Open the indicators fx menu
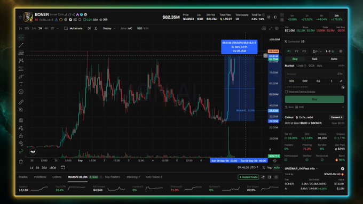Viewport: 363px width, 204px height. pyautogui.click(x=96, y=28)
